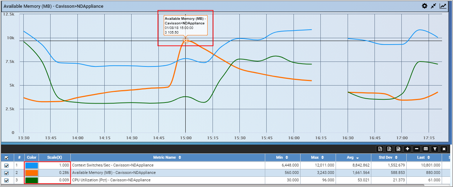Image resolution: width=453 pixels, height=187 pixels.
Task: Click Std Dev value 21.373
Action: (x=398, y=180)
